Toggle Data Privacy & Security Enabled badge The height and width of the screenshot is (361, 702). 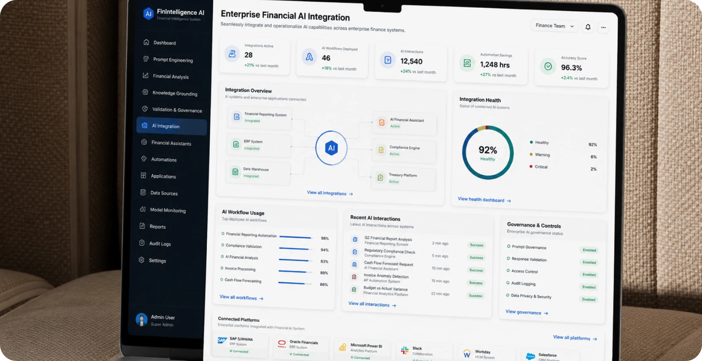[x=588, y=300]
